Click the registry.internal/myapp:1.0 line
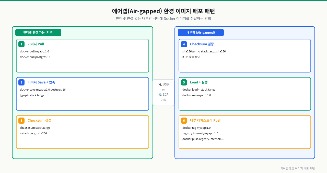The image size is (327, 173). point(200,133)
